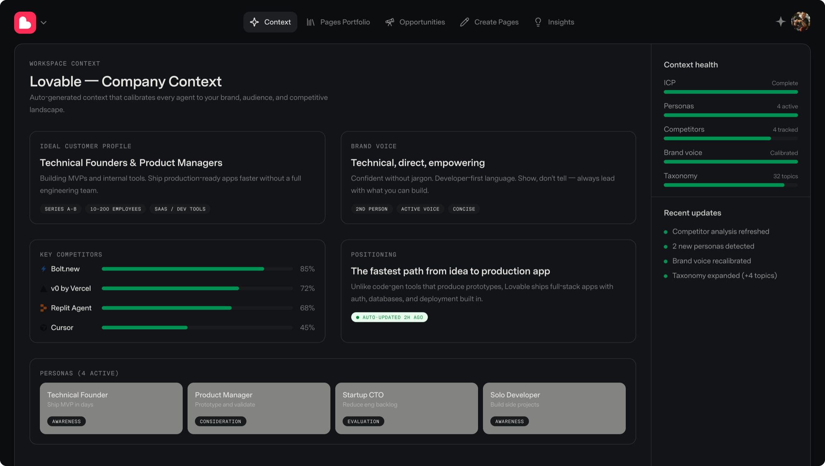Image resolution: width=825 pixels, height=466 pixels.
Task: Click the 'Calibrated' brand voice status
Action: point(784,153)
